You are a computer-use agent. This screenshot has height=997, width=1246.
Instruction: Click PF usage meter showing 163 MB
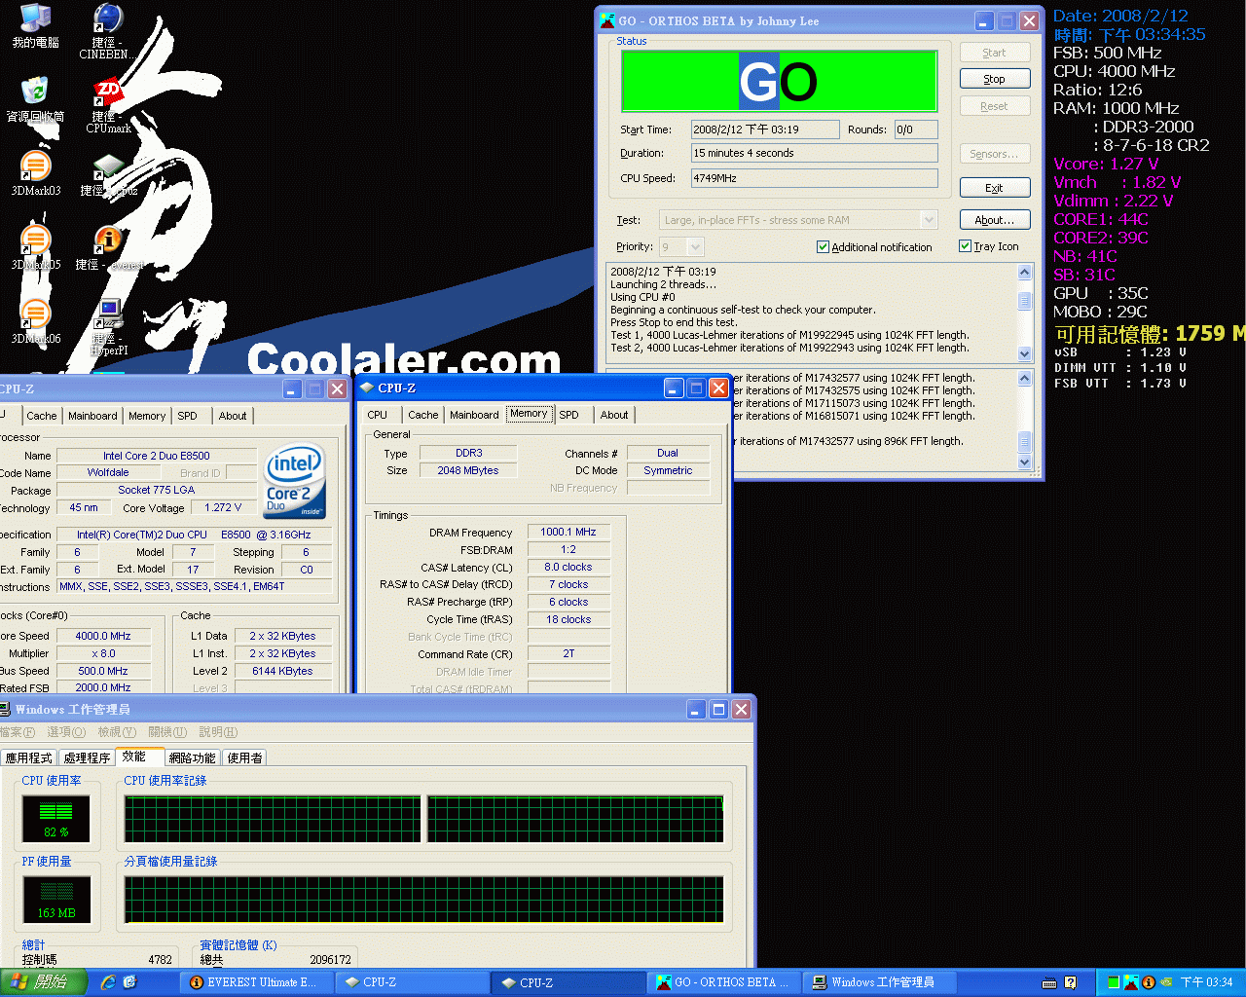56,899
